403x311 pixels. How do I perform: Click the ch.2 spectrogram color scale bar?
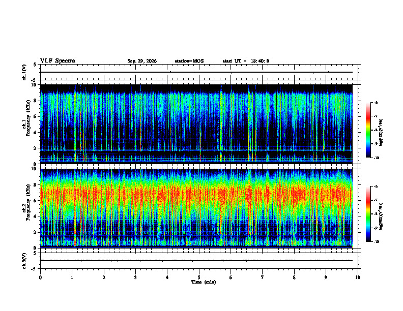(368, 214)
